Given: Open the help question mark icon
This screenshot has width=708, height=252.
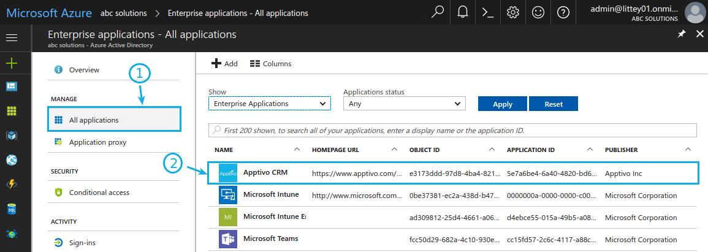Looking at the screenshot, I should 563,12.
